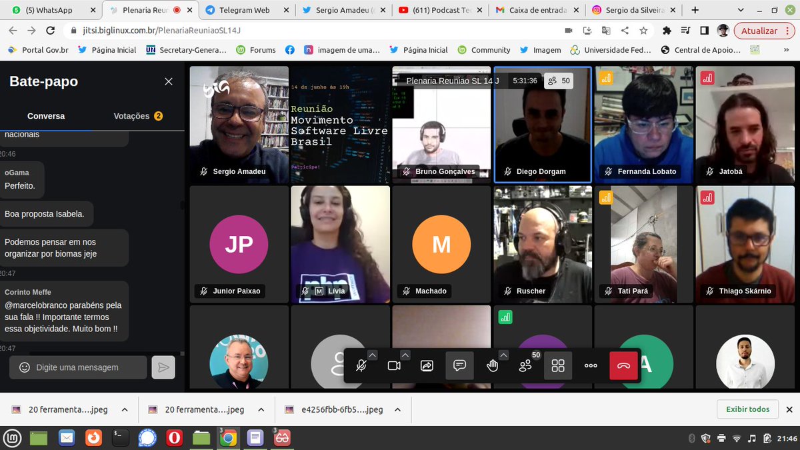The image size is (800, 450).
Task: Share this page from the address bar
Action: click(625, 31)
